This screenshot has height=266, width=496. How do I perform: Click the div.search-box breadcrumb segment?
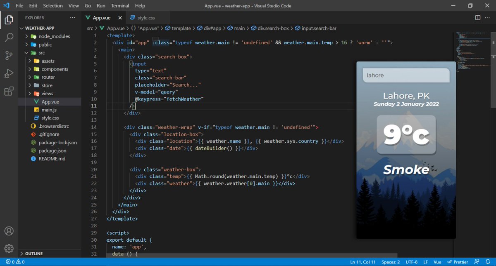click(271, 28)
